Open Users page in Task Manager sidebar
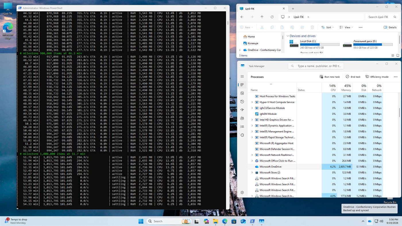Screen dimensions: 402x226 (x=242, y=118)
